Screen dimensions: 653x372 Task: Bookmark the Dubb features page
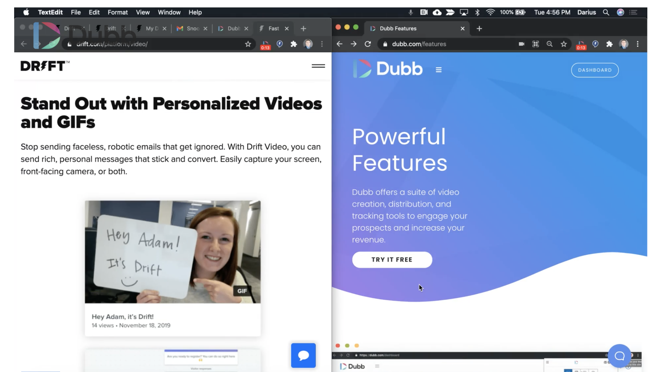[x=564, y=44]
